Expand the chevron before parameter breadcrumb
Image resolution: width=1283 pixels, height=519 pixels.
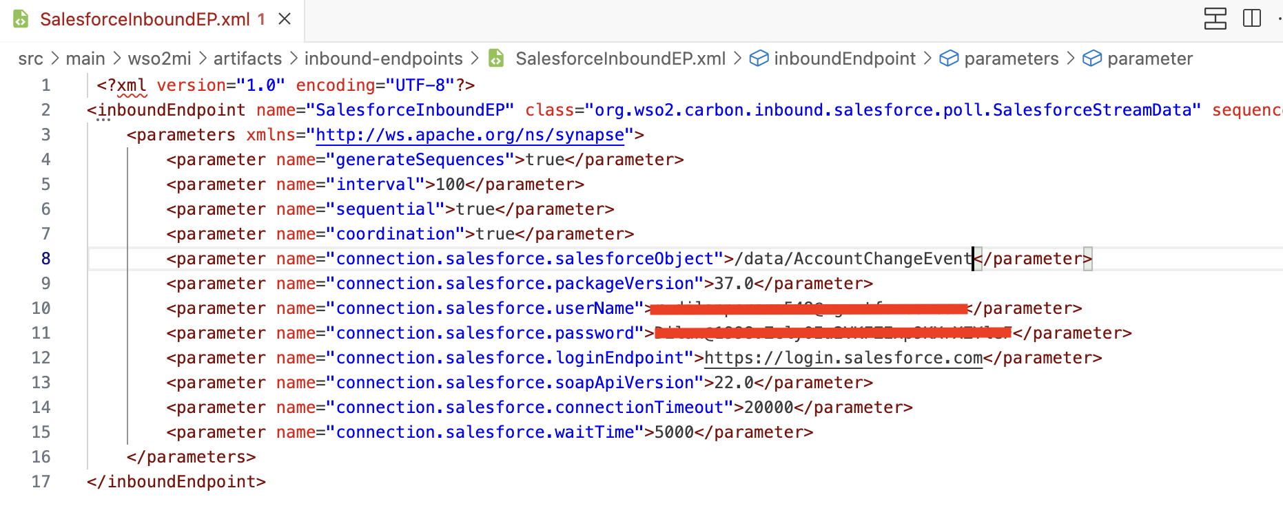pos(1071,59)
